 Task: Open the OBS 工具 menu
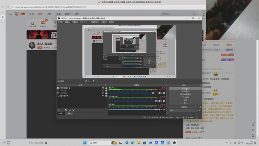[104, 22]
